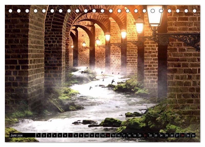Choose day 30 in the date strip
The width and height of the screenshot is (205, 147).
193,135
